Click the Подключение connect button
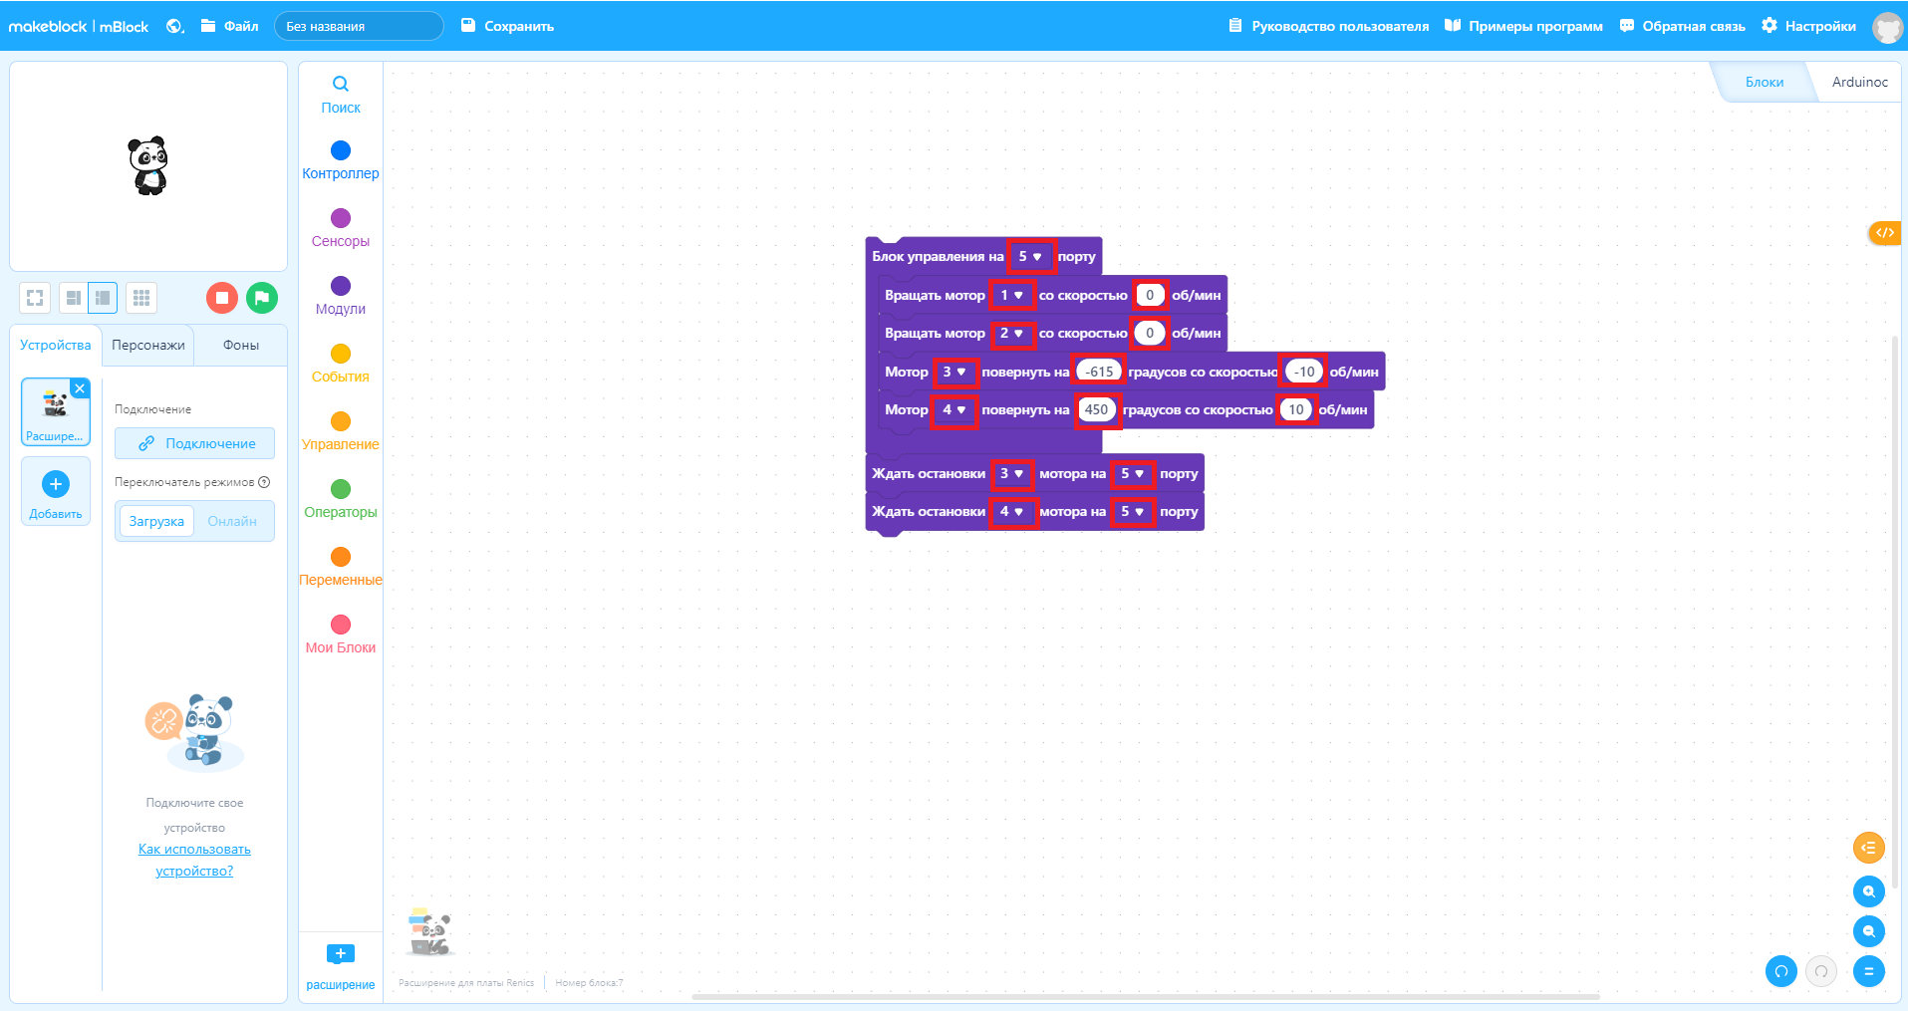 pos(195,443)
